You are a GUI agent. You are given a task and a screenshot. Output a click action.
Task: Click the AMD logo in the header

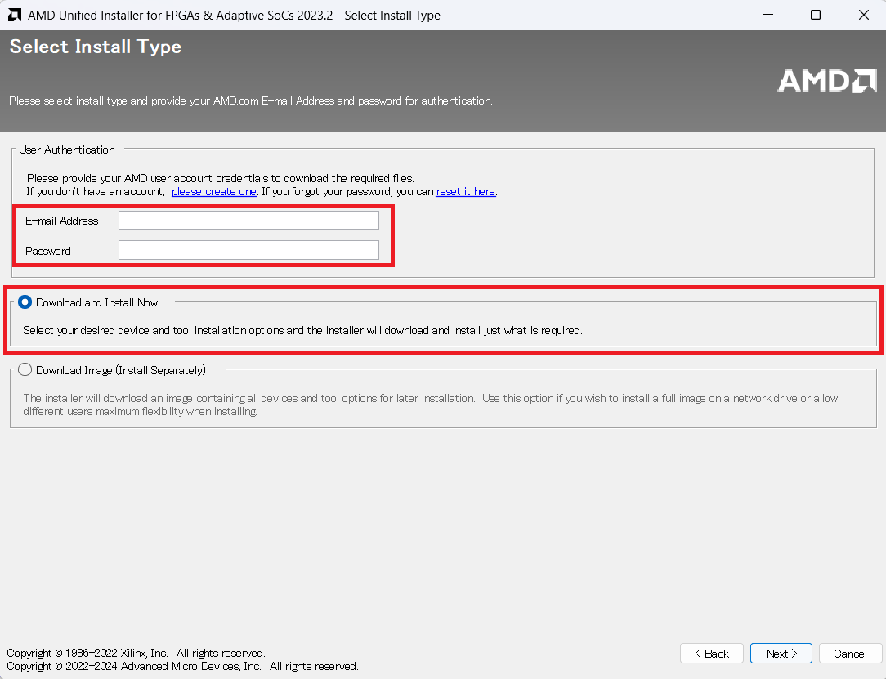coord(827,81)
